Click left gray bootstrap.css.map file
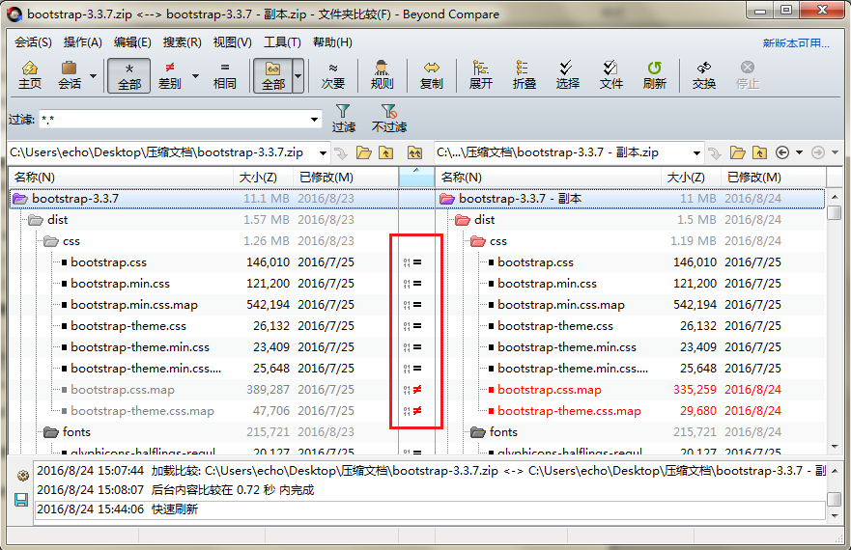 [x=122, y=390]
